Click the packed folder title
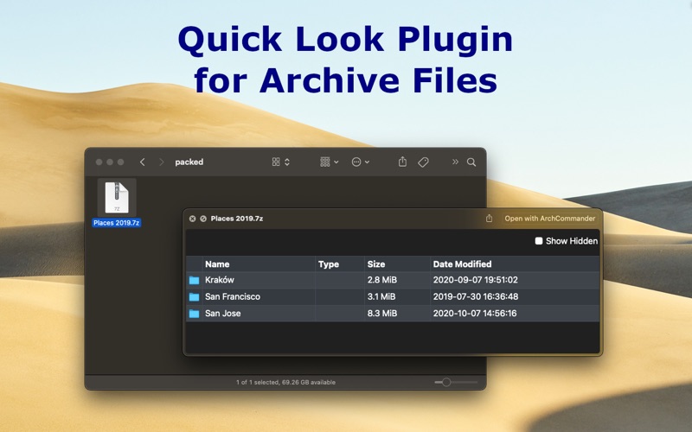This screenshot has height=432, width=692. 189,162
